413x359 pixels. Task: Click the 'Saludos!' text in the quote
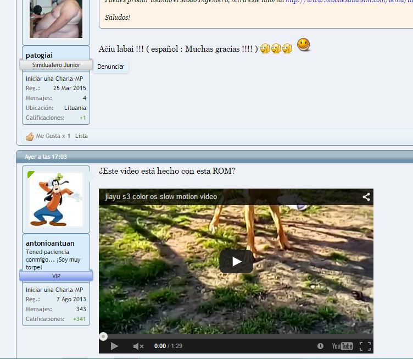118,18
